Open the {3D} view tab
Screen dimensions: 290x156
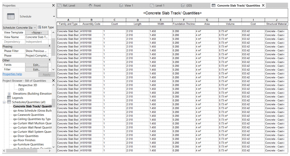click(186, 5)
